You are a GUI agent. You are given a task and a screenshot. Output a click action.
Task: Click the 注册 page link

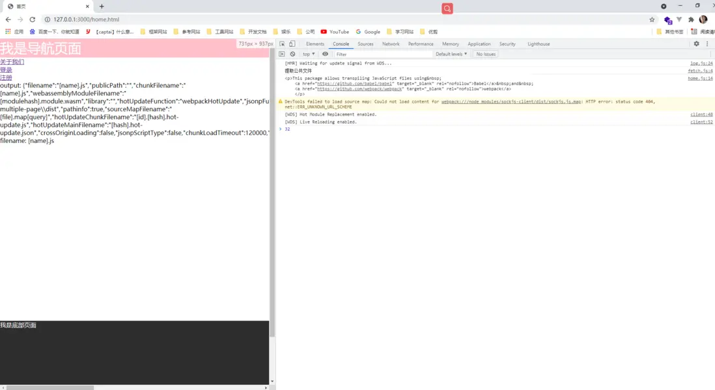pos(6,78)
